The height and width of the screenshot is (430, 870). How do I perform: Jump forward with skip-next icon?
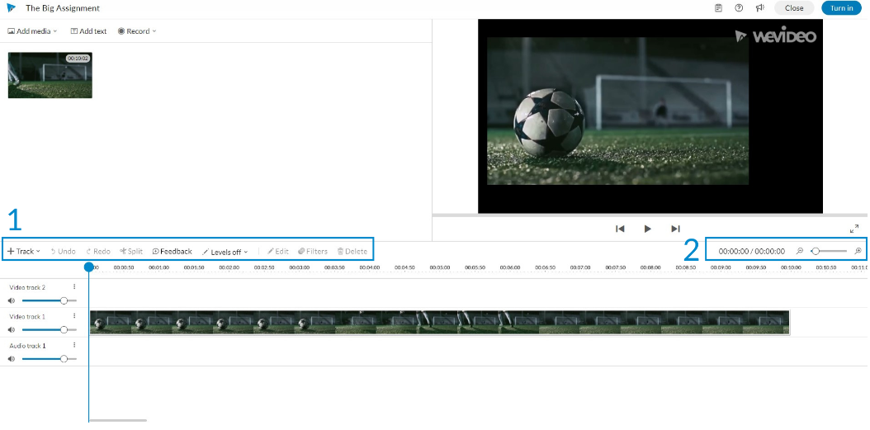(x=675, y=229)
